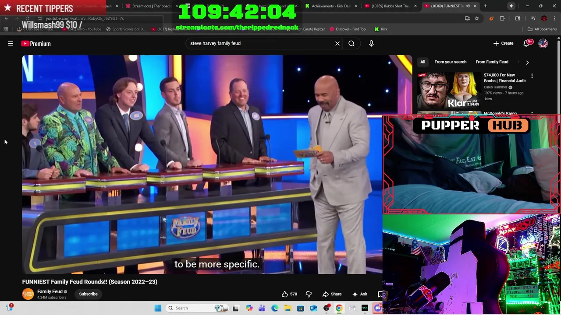Dislike the video with thumbs down
The height and width of the screenshot is (315, 561).
(x=309, y=294)
